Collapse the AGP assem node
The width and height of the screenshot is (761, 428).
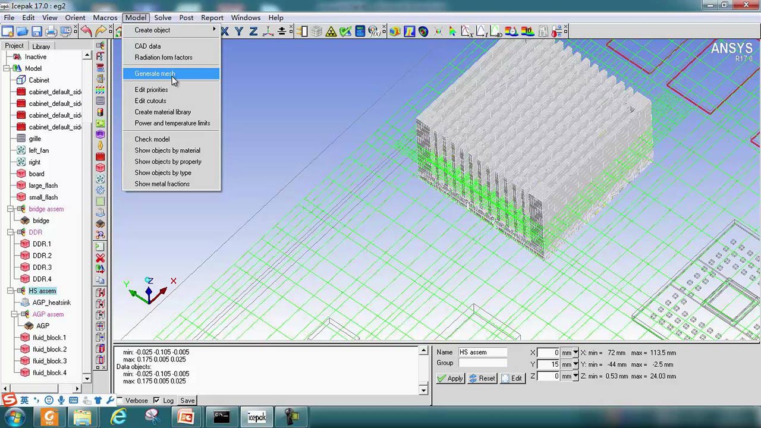(15, 314)
